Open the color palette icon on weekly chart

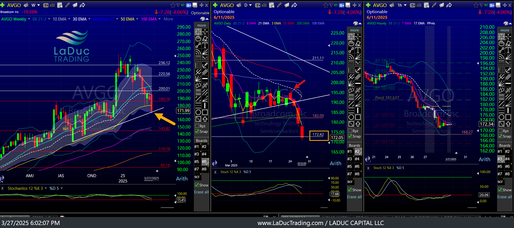(x=203, y=19)
